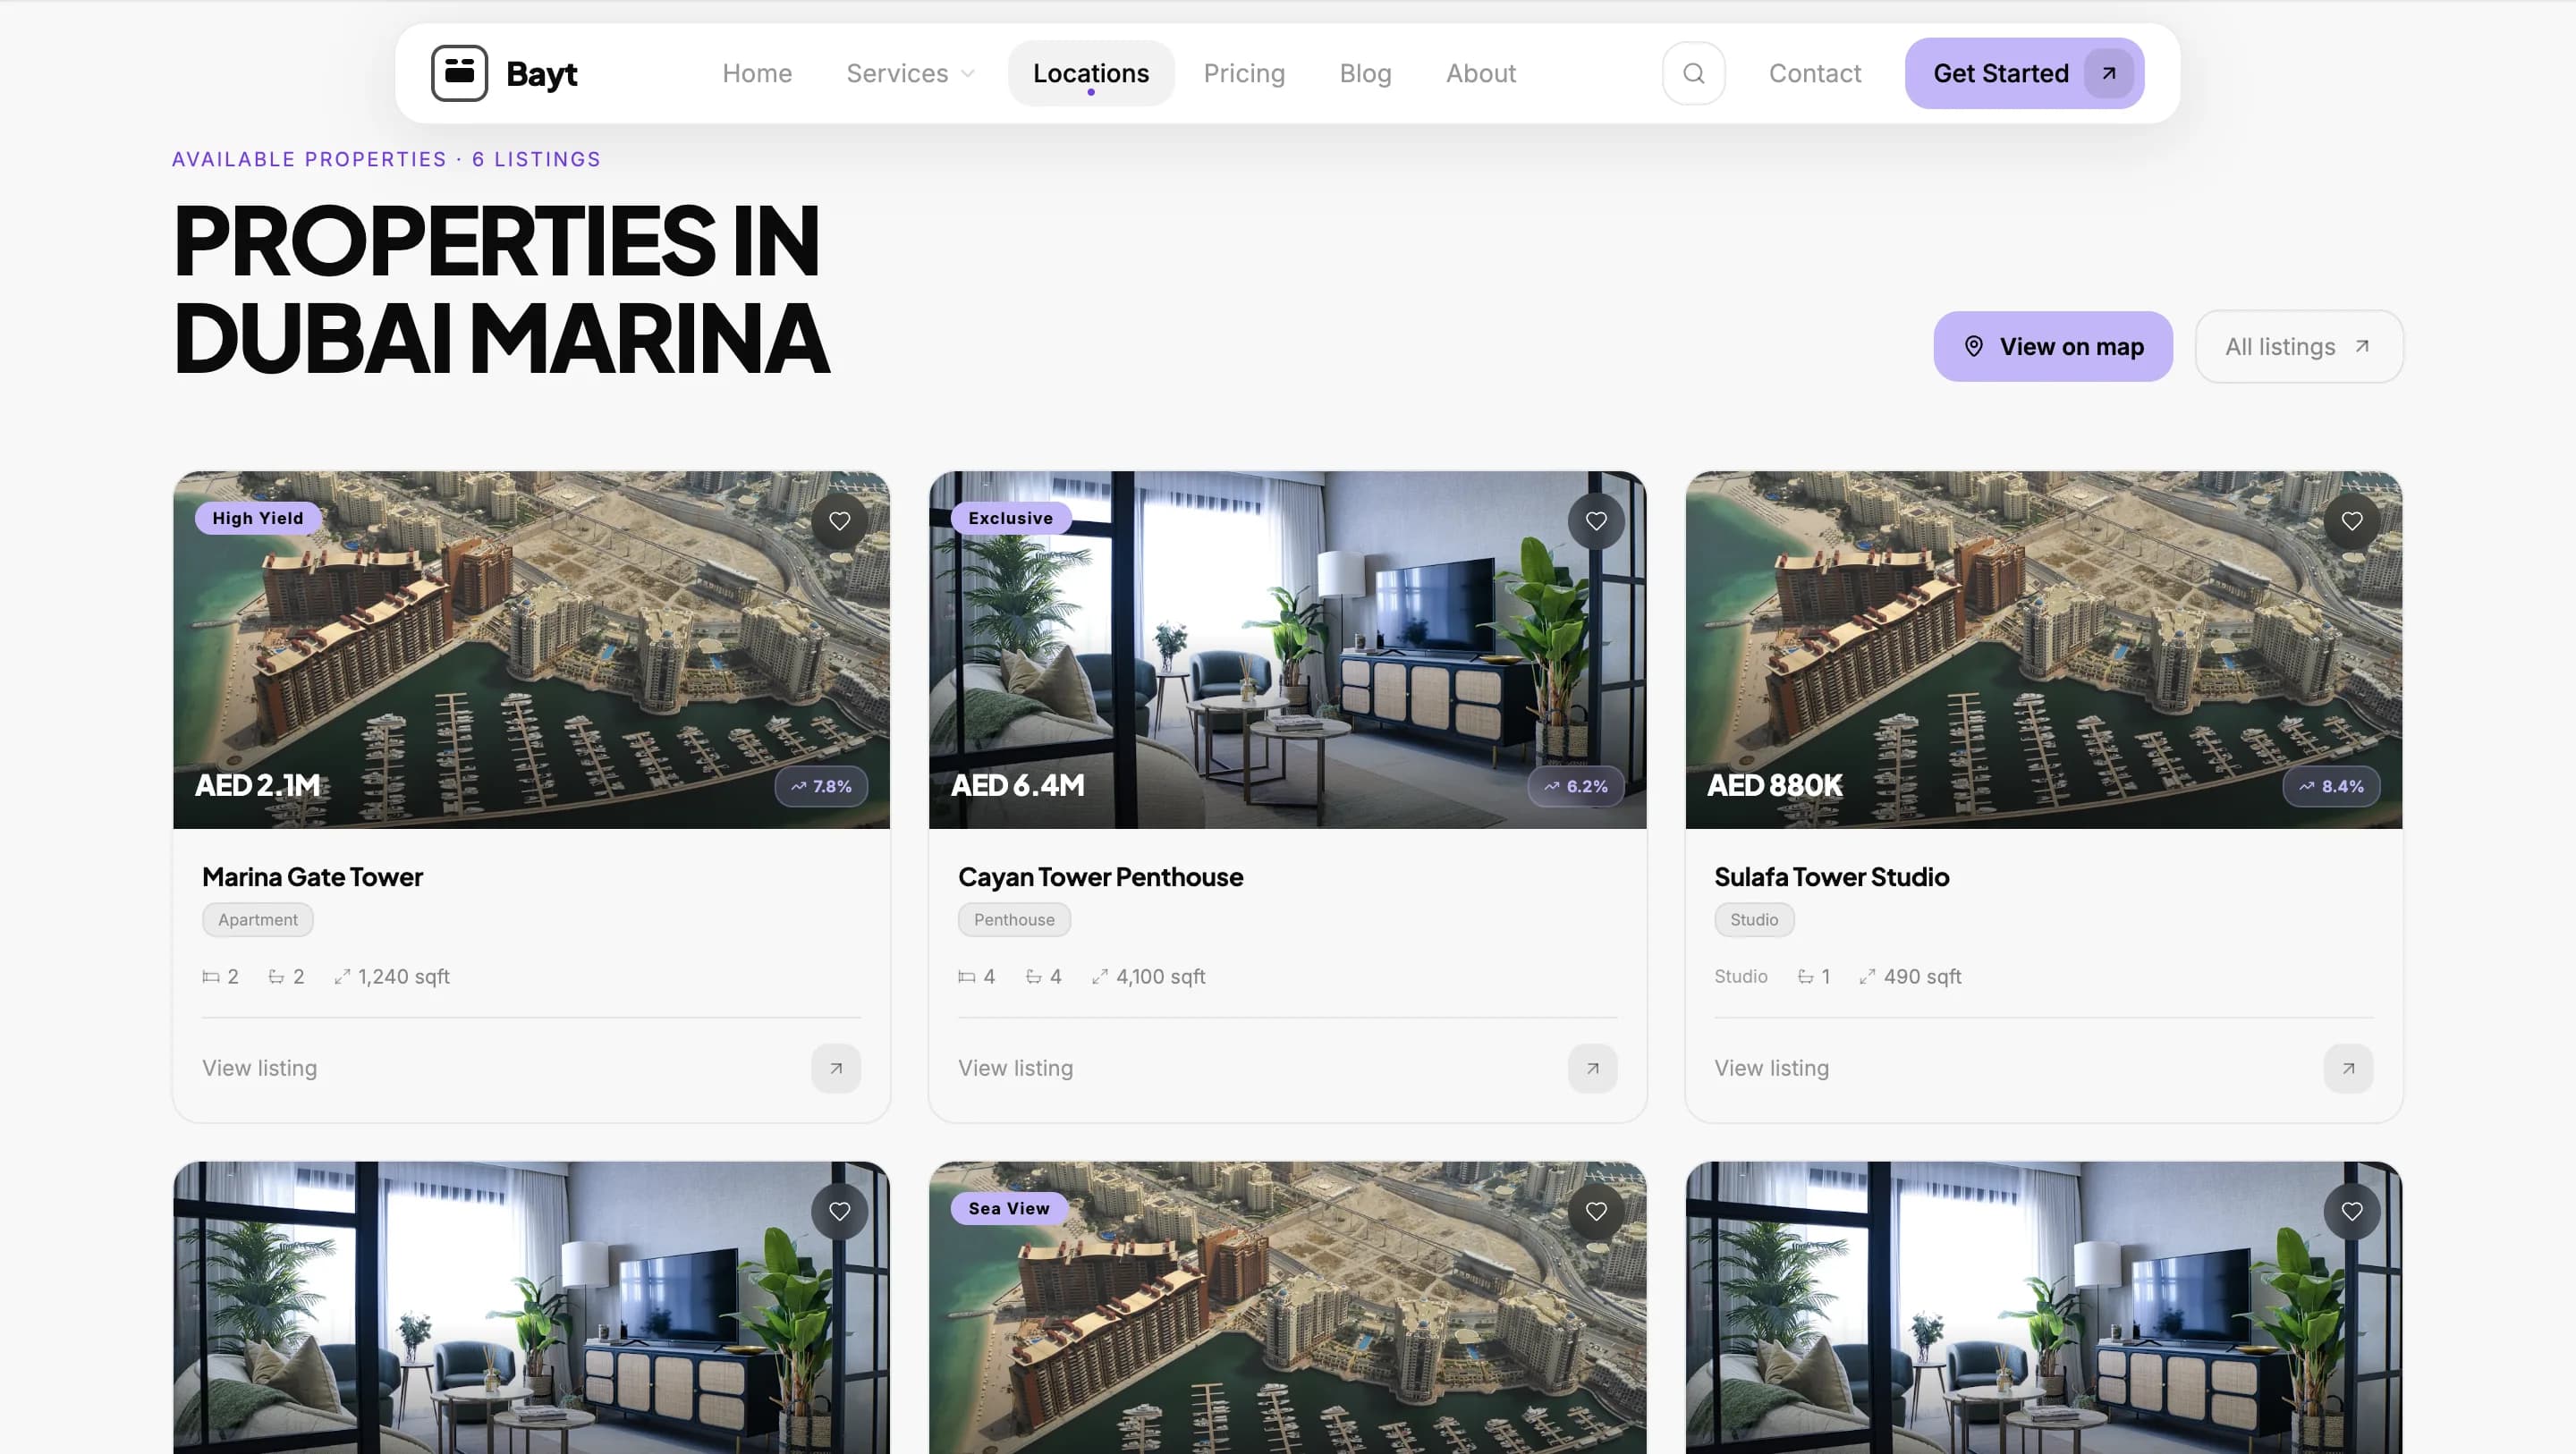Click the View listing arrow on Sulafa Tower Studio

(x=2348, y=1068)
